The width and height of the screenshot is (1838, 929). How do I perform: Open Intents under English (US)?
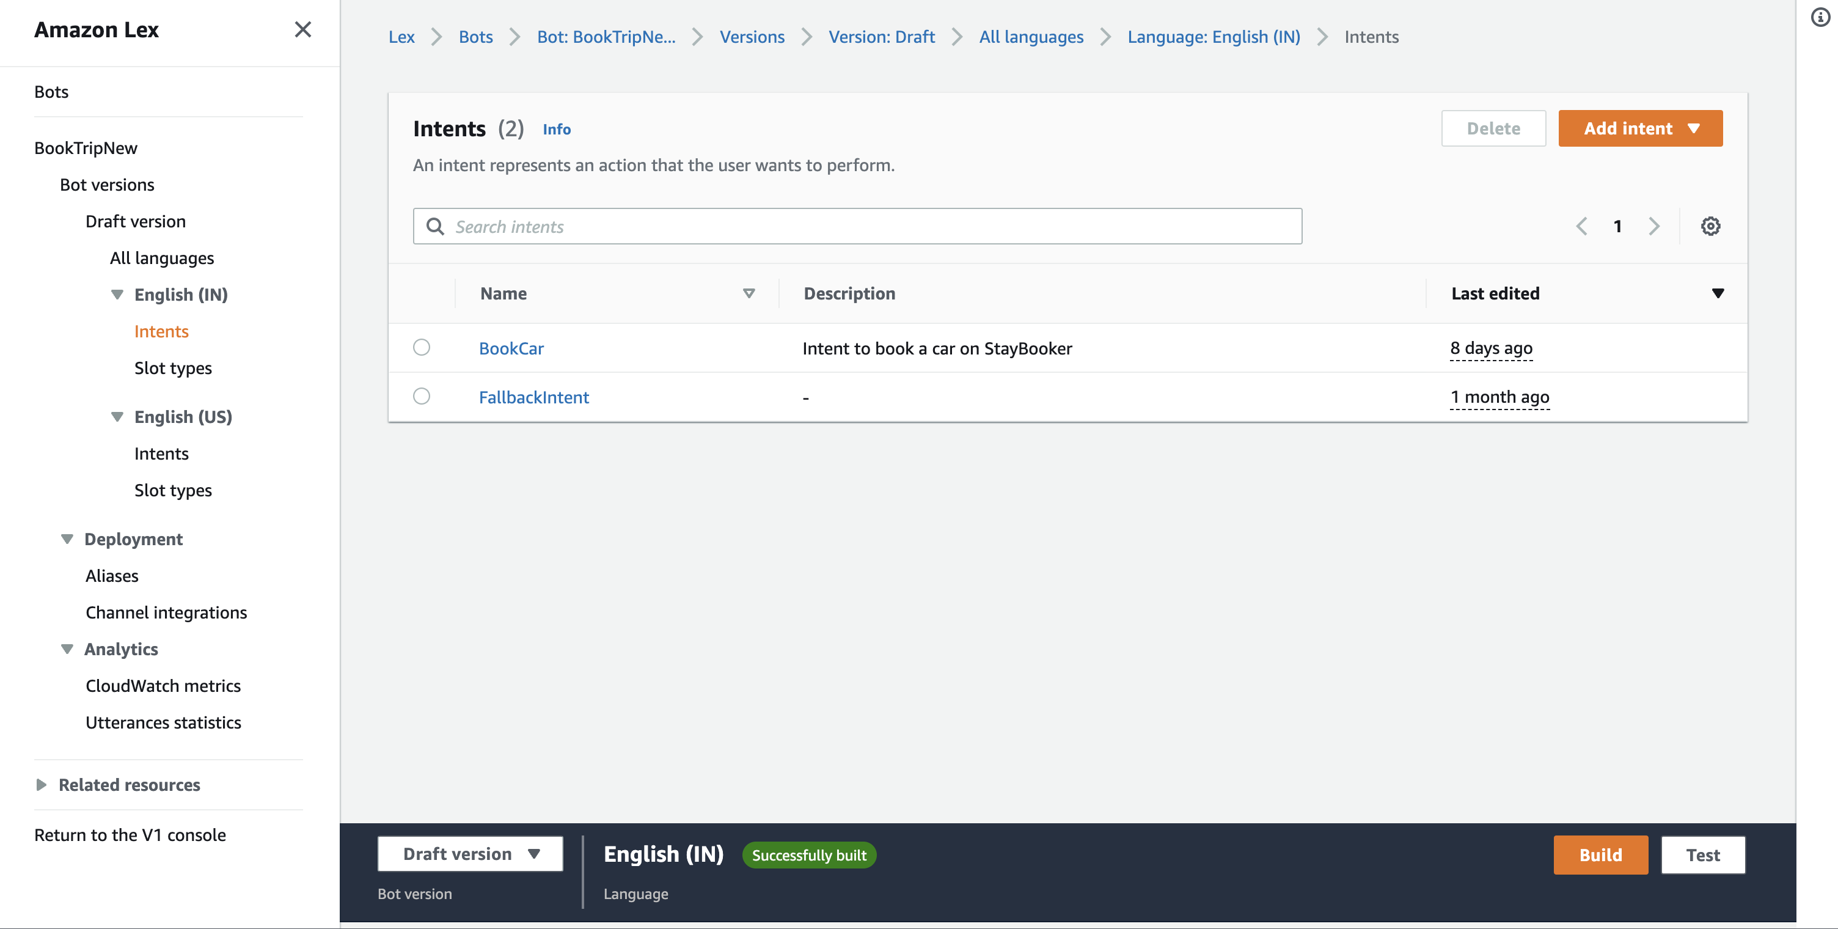tap(161, 453)
